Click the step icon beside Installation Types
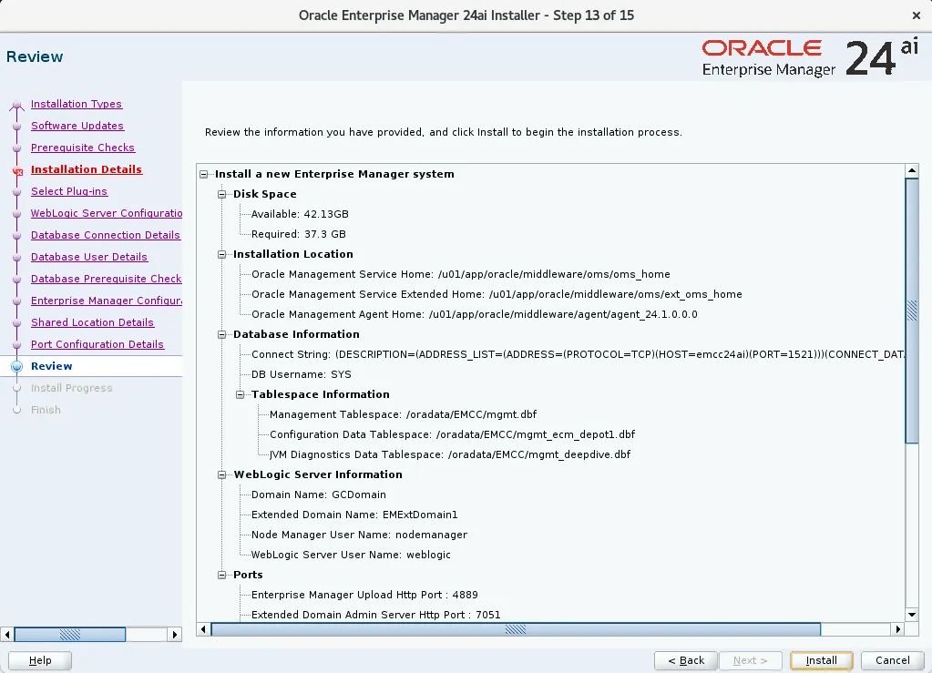This screenshot has height=673, width=932. click(18, 104)
